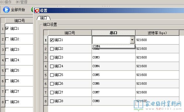
Task: Select the COM3 serial port cell
Action: (x=113, y=58)
